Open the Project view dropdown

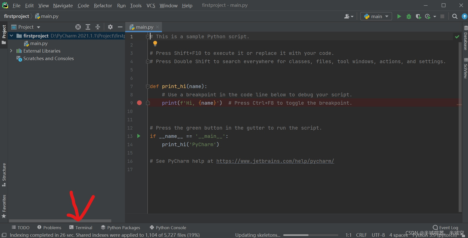(26, 27)
